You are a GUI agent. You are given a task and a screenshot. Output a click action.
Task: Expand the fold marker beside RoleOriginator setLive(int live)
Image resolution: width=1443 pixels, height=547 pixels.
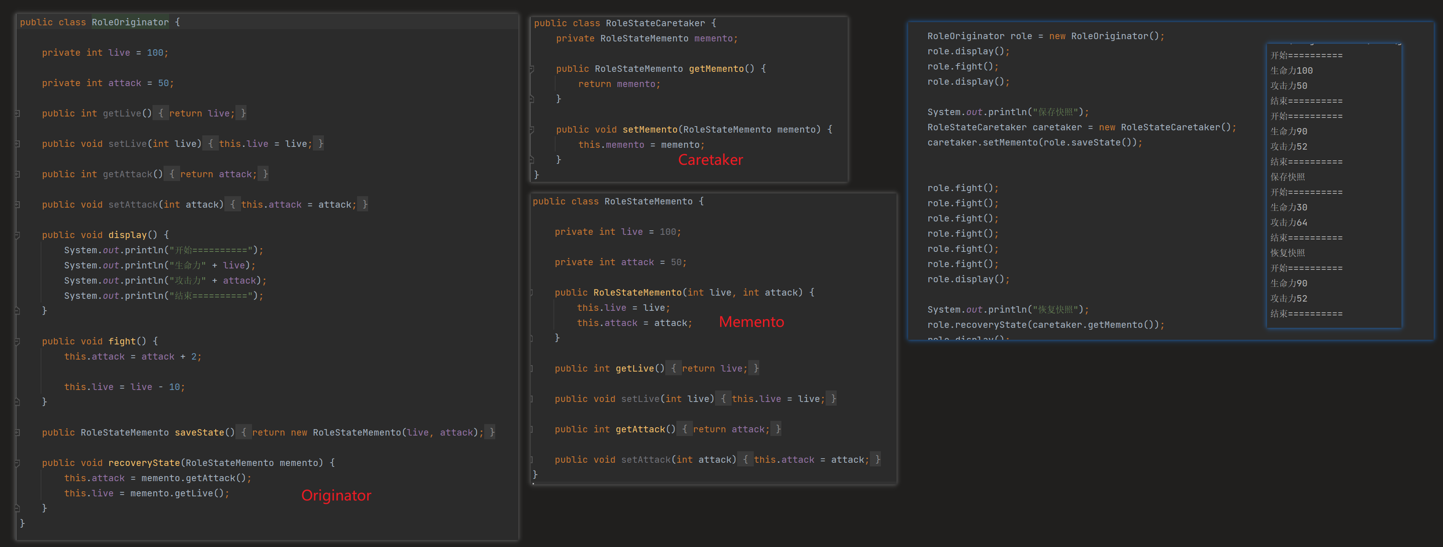(x=18, y=144)
